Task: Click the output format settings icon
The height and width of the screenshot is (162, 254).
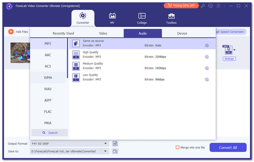Action: [x=115, y=143]
